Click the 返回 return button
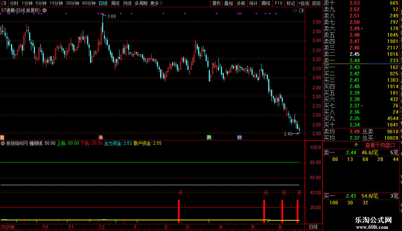The image size is (402, 231). tap(316, 3)
